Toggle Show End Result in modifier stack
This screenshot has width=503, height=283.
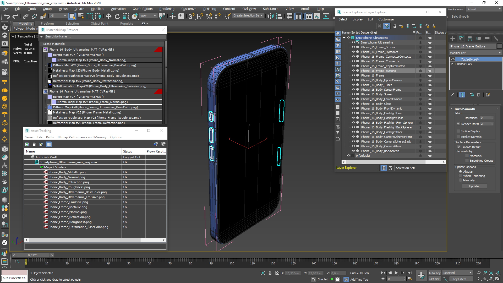coord(462,95)
